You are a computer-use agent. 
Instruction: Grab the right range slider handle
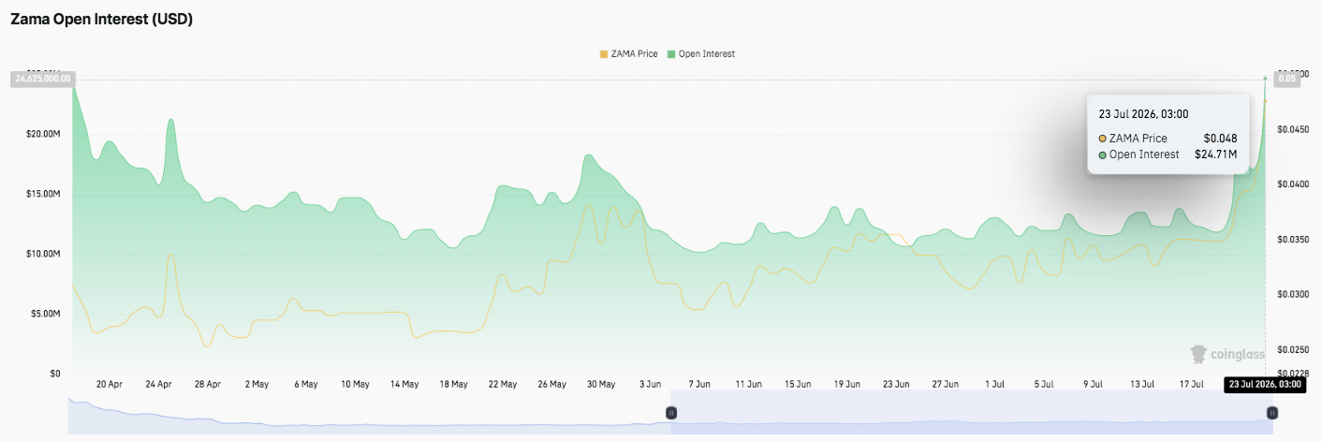click(1271, 413)
